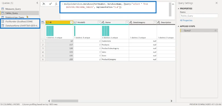Open the table menu icon at grid corner
Screen dimensions: 222x106
pos(43,23)
